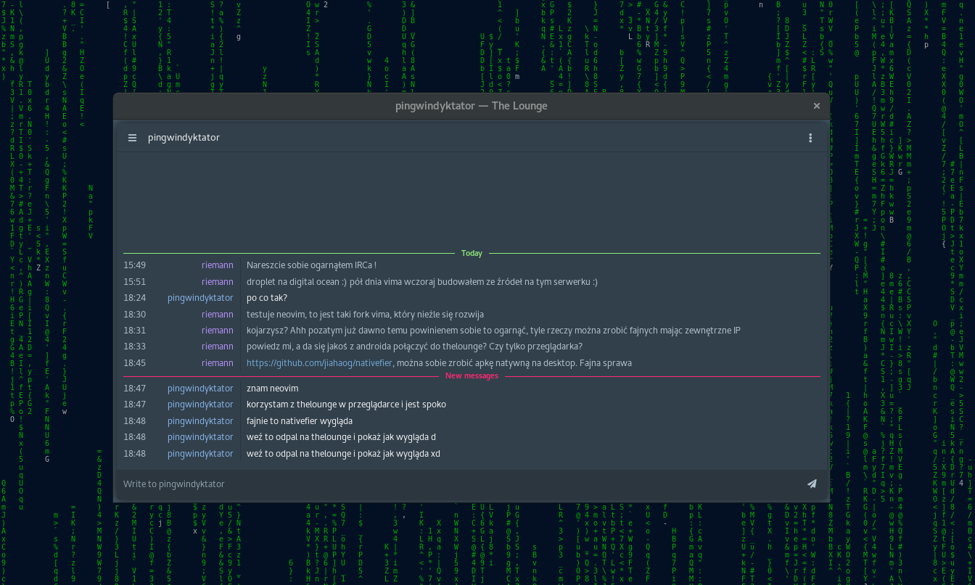Click nick riemann on 18:30 message
Viewport: 975px width, 585px height.
218,315
